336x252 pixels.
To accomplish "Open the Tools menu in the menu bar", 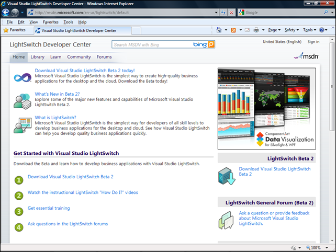I will click(x=68, y=22).
